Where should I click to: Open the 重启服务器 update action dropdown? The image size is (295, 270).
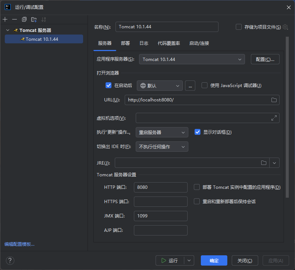[162, 132]
